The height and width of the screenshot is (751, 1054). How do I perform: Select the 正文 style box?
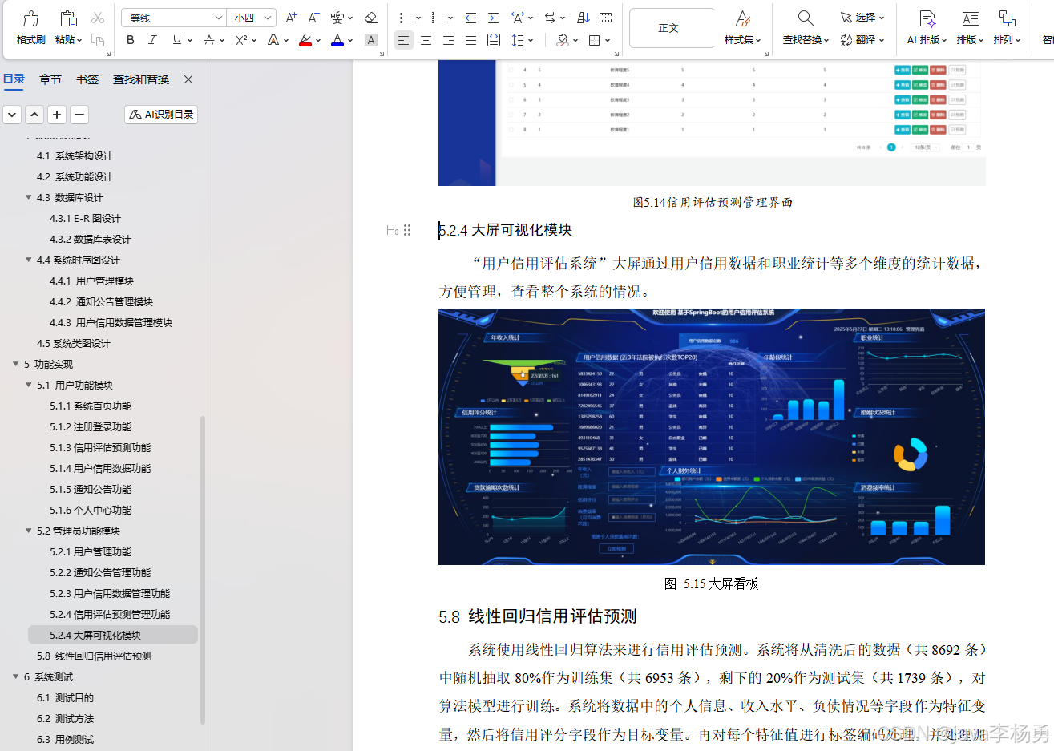[672, 28]
